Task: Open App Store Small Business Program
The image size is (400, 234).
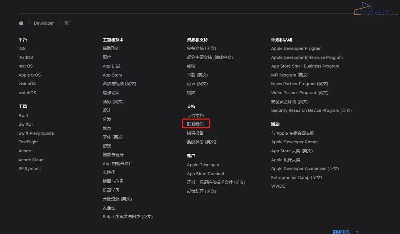Action: click(x=305, y=66)
